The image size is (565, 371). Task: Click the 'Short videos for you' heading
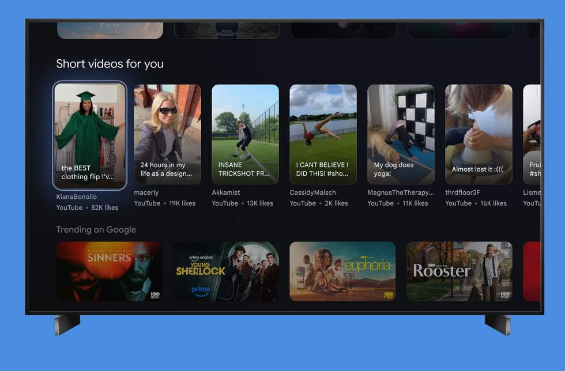tap(110, 64)
